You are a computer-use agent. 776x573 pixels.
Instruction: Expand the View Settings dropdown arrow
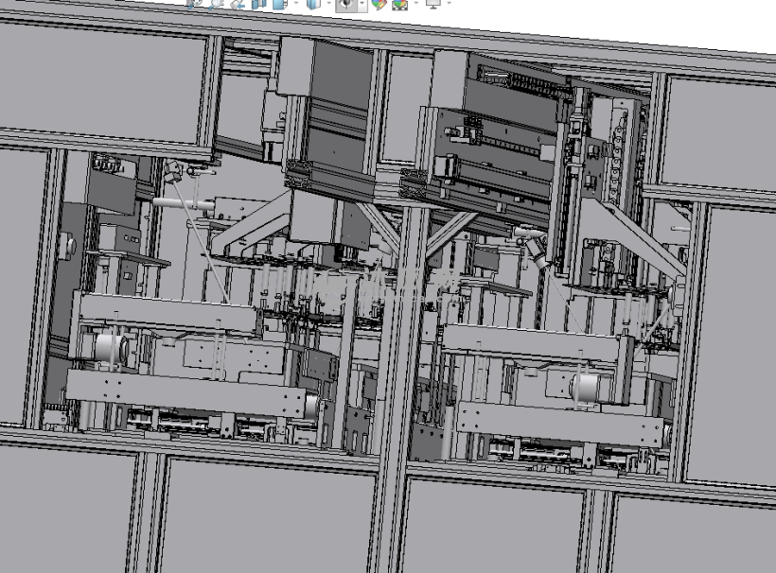click(449, 3)
